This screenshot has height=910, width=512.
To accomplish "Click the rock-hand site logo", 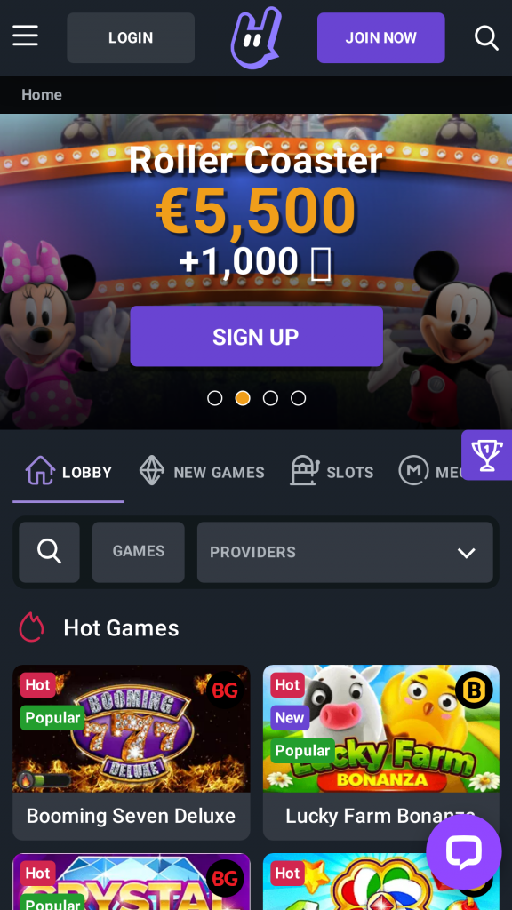I will coord(256,37).
